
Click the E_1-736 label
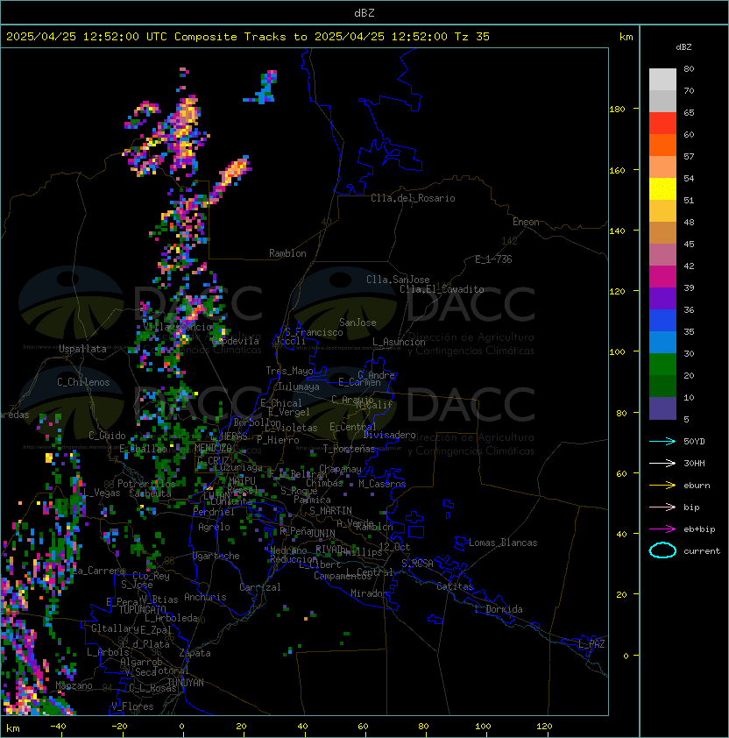pyautogui.click(x=493, y=259)
